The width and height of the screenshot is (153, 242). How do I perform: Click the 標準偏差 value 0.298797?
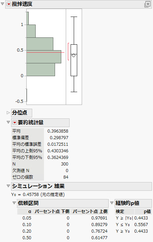point(59,137)
